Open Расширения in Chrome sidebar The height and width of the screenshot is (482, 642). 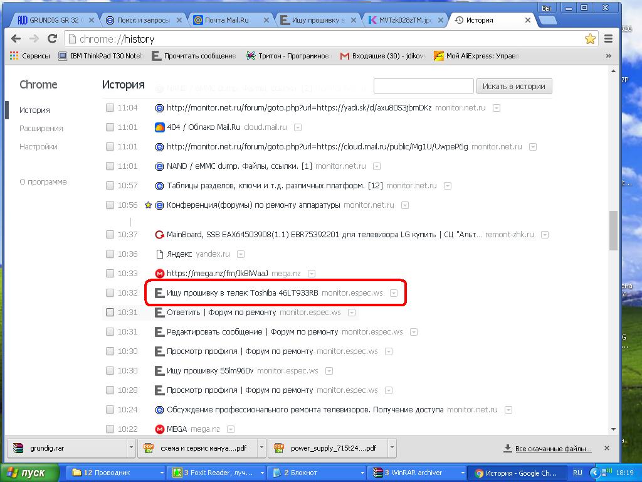41,128
